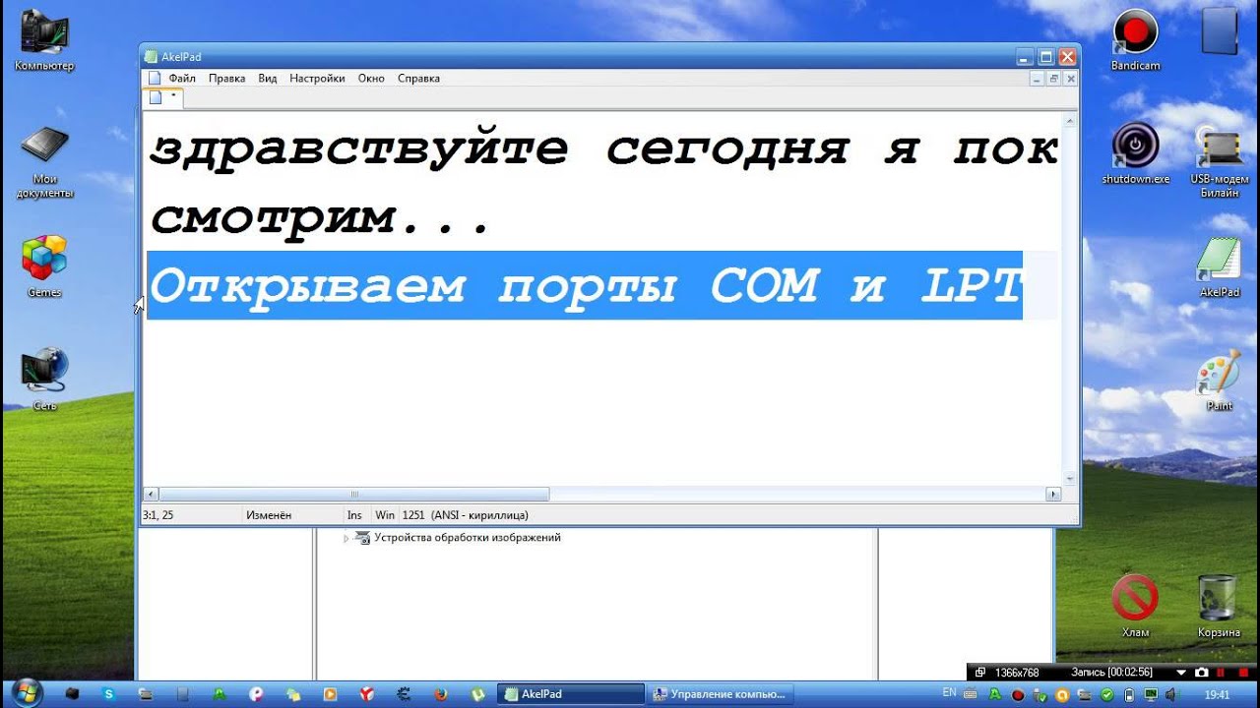Launch Firefox from the taskbar
Viewport: 1260px width, 708px height.
click(x=440, y=693)
